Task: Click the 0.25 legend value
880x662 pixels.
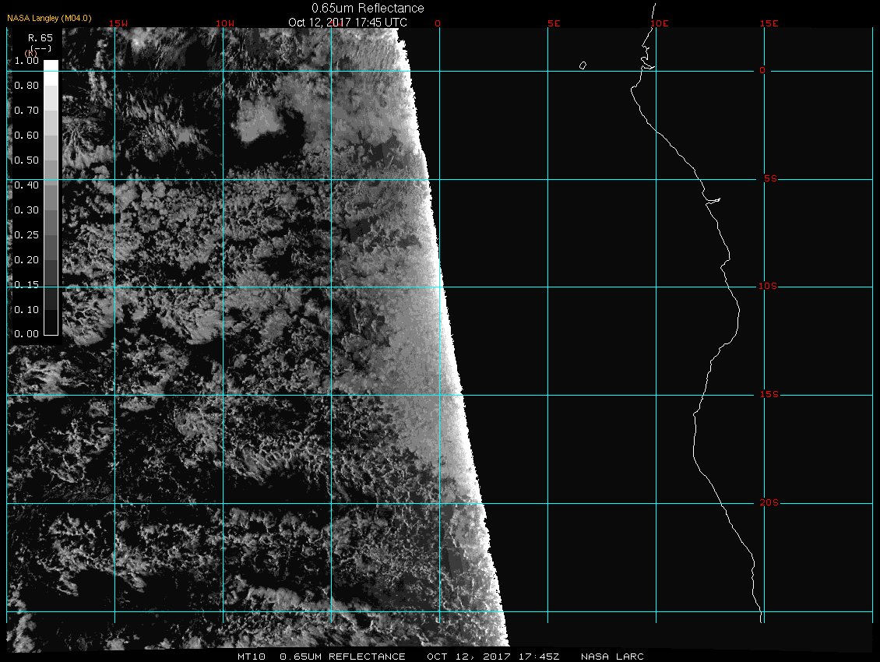Action: [26, 234]
